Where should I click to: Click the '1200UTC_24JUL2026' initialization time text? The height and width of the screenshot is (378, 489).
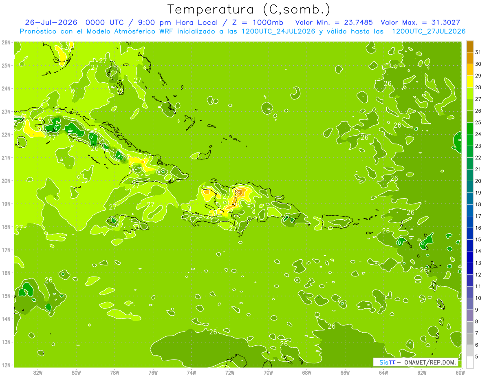pyautogui.click(x=278, y=31)
